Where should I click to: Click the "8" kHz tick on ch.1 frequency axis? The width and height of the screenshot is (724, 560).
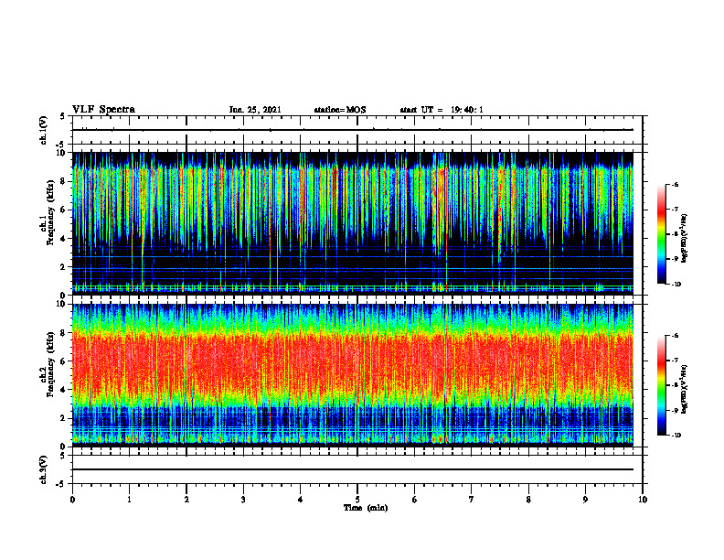[x=64, y=181]
